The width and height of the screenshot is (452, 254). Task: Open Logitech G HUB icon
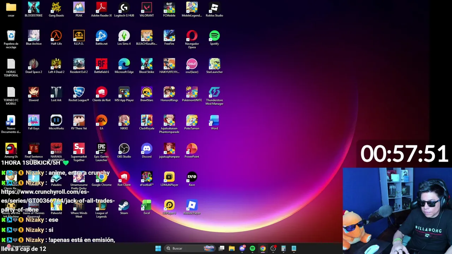click(x=124, y=10)
